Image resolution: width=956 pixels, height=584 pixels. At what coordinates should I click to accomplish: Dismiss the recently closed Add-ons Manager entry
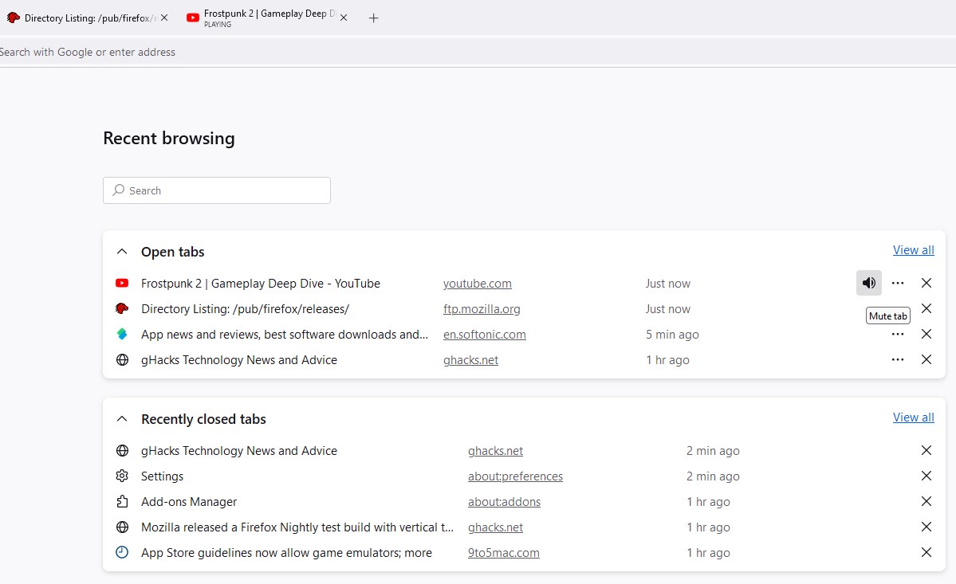[926, 501]
